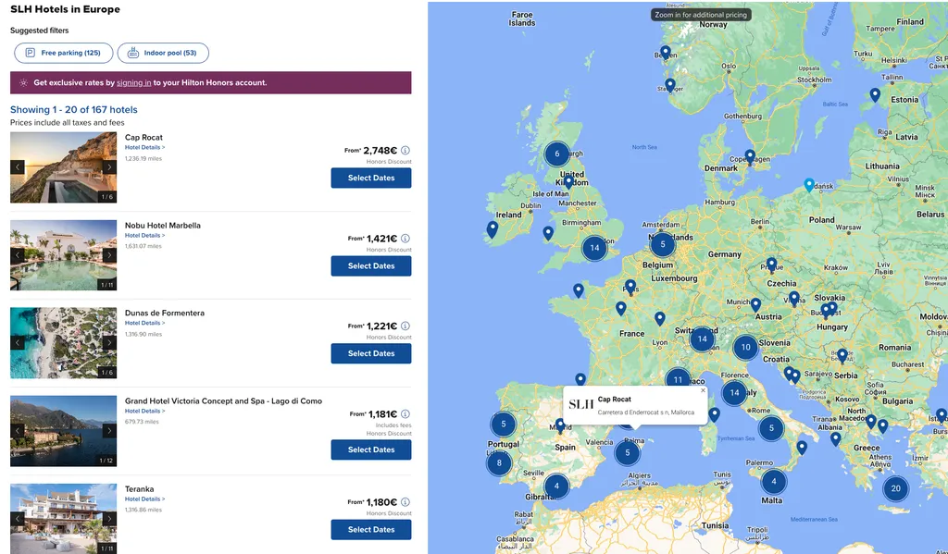Show previous photo of Nobu Hotel Marbella
Image resolution: width=948 pixels, height=554 pixels.
click(18, 255)
